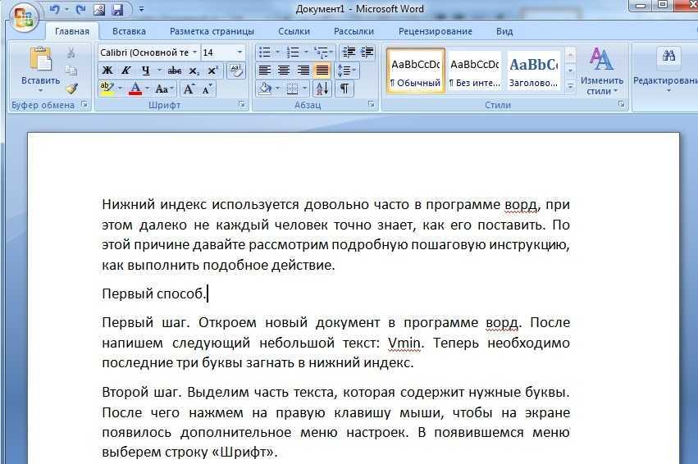Switch to the Главная tab

[x=72, y=32]
